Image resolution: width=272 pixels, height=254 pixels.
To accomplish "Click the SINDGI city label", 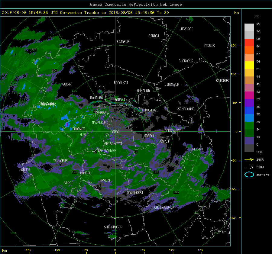I will pos(154,36).
